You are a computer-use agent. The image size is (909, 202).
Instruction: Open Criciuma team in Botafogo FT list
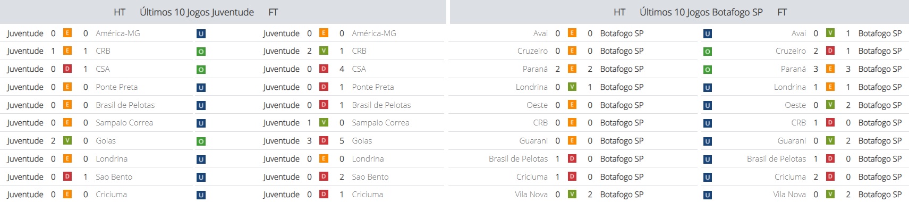click(790, 177)
